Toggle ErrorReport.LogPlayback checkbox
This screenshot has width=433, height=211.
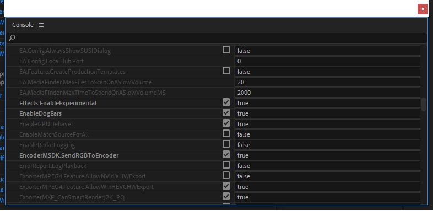pyautogui.click(x=226, y=165)
